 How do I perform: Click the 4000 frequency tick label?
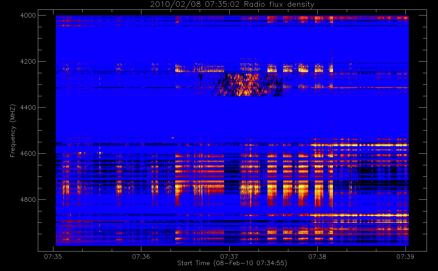pos(28,15)
